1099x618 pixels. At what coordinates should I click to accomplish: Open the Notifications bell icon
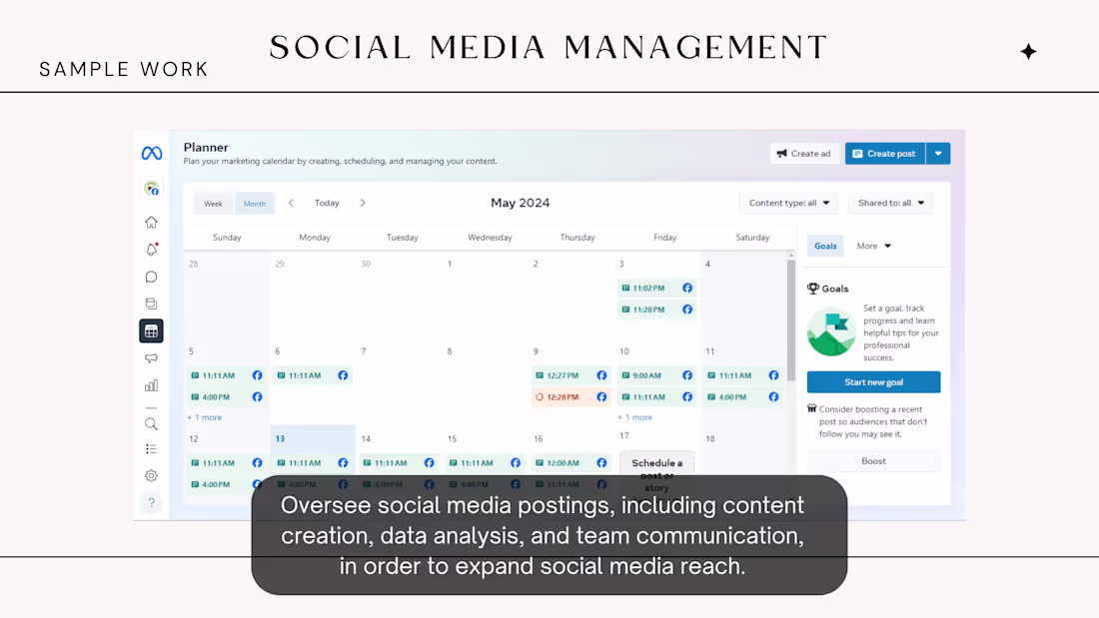[152, 250]
